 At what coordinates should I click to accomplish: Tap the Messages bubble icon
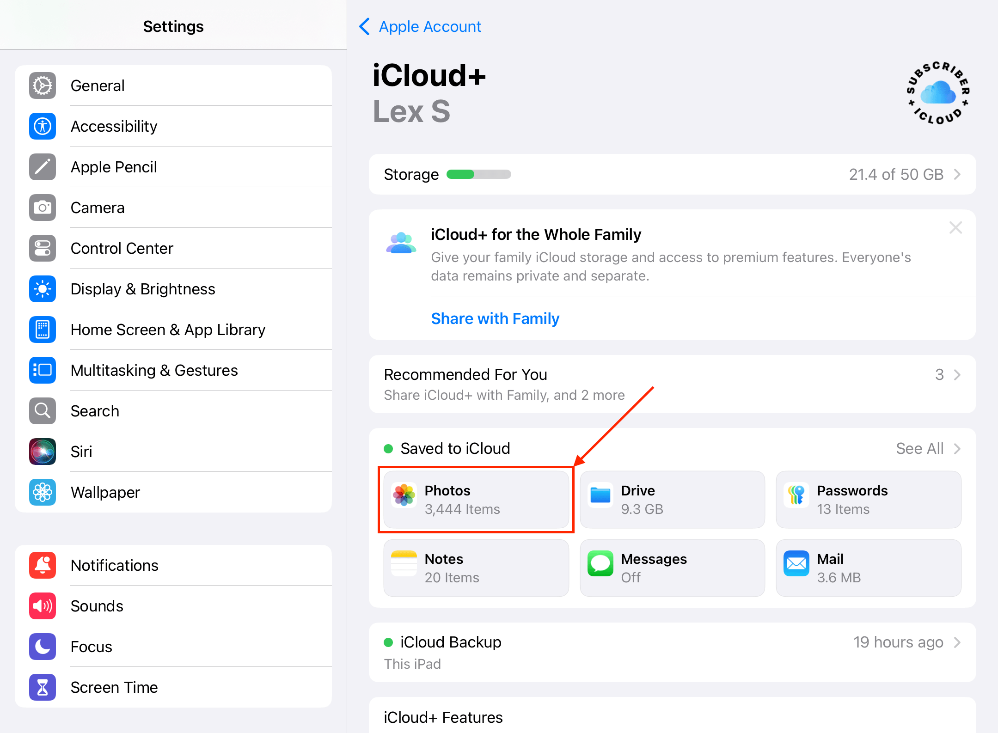600,563
